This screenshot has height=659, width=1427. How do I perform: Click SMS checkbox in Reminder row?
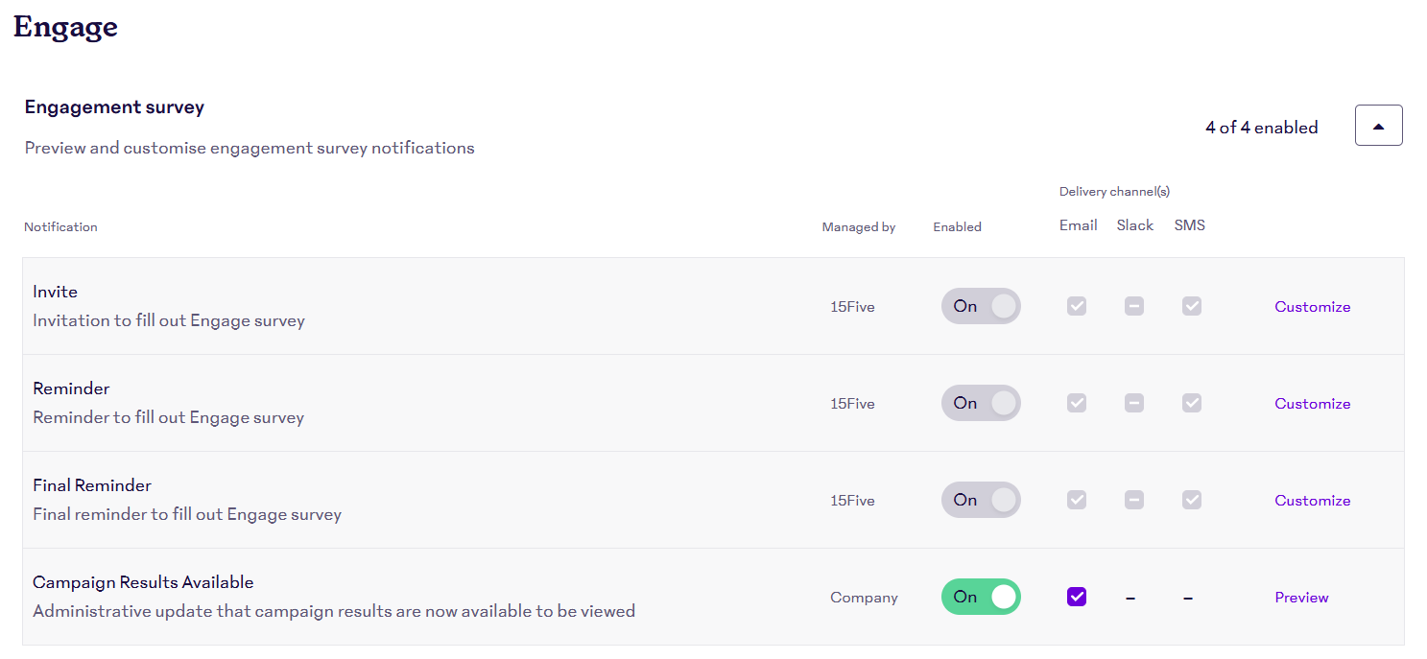pyautogui.click(x=1192, y=403)
